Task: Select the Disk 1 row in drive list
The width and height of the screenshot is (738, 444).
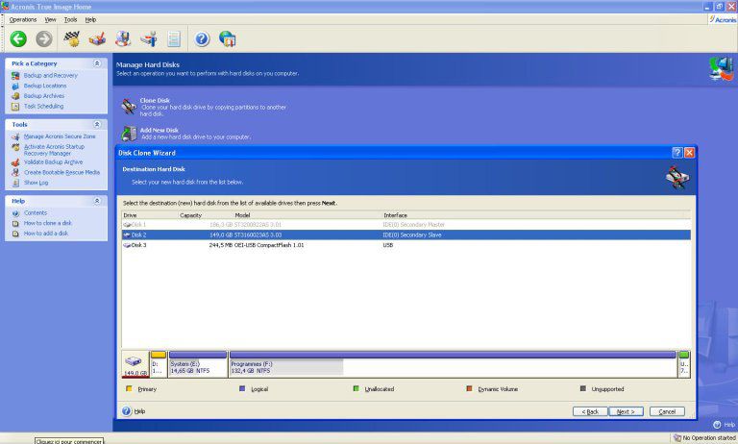Action: coord(406,225)
